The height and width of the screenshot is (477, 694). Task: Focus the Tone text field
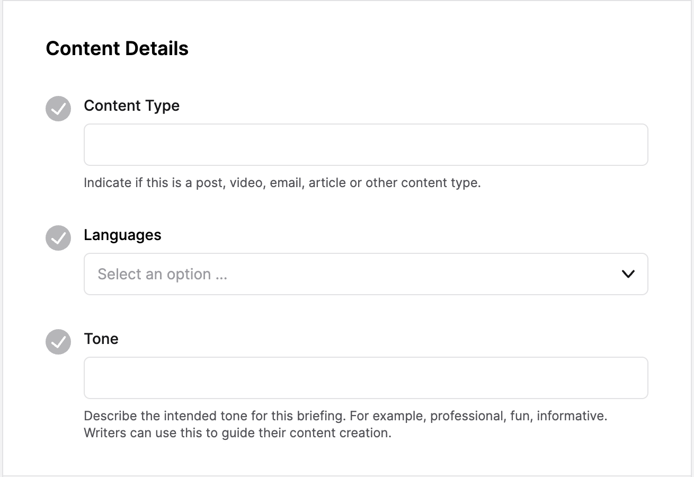coord(366,378)
